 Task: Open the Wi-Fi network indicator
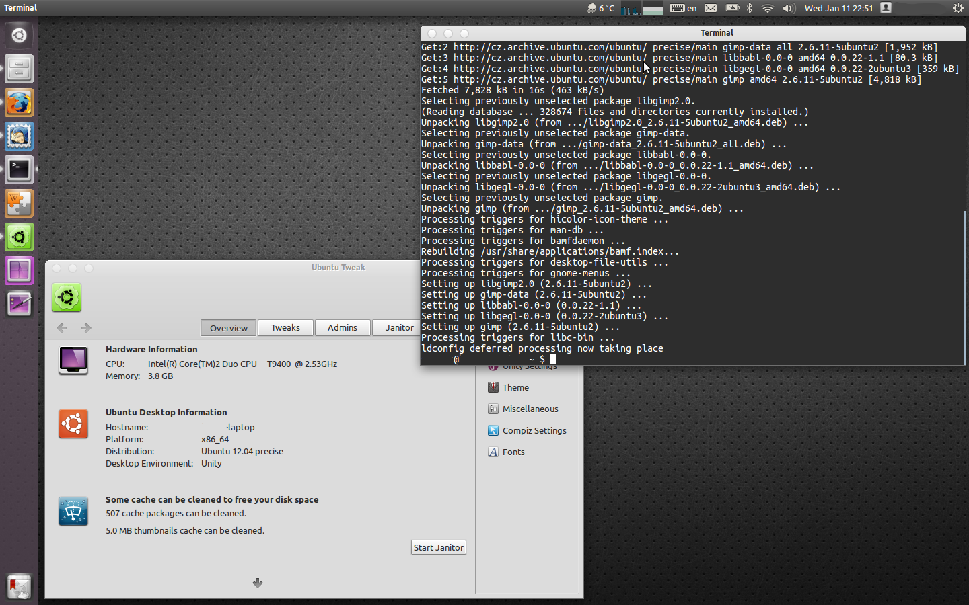[768, 8]
